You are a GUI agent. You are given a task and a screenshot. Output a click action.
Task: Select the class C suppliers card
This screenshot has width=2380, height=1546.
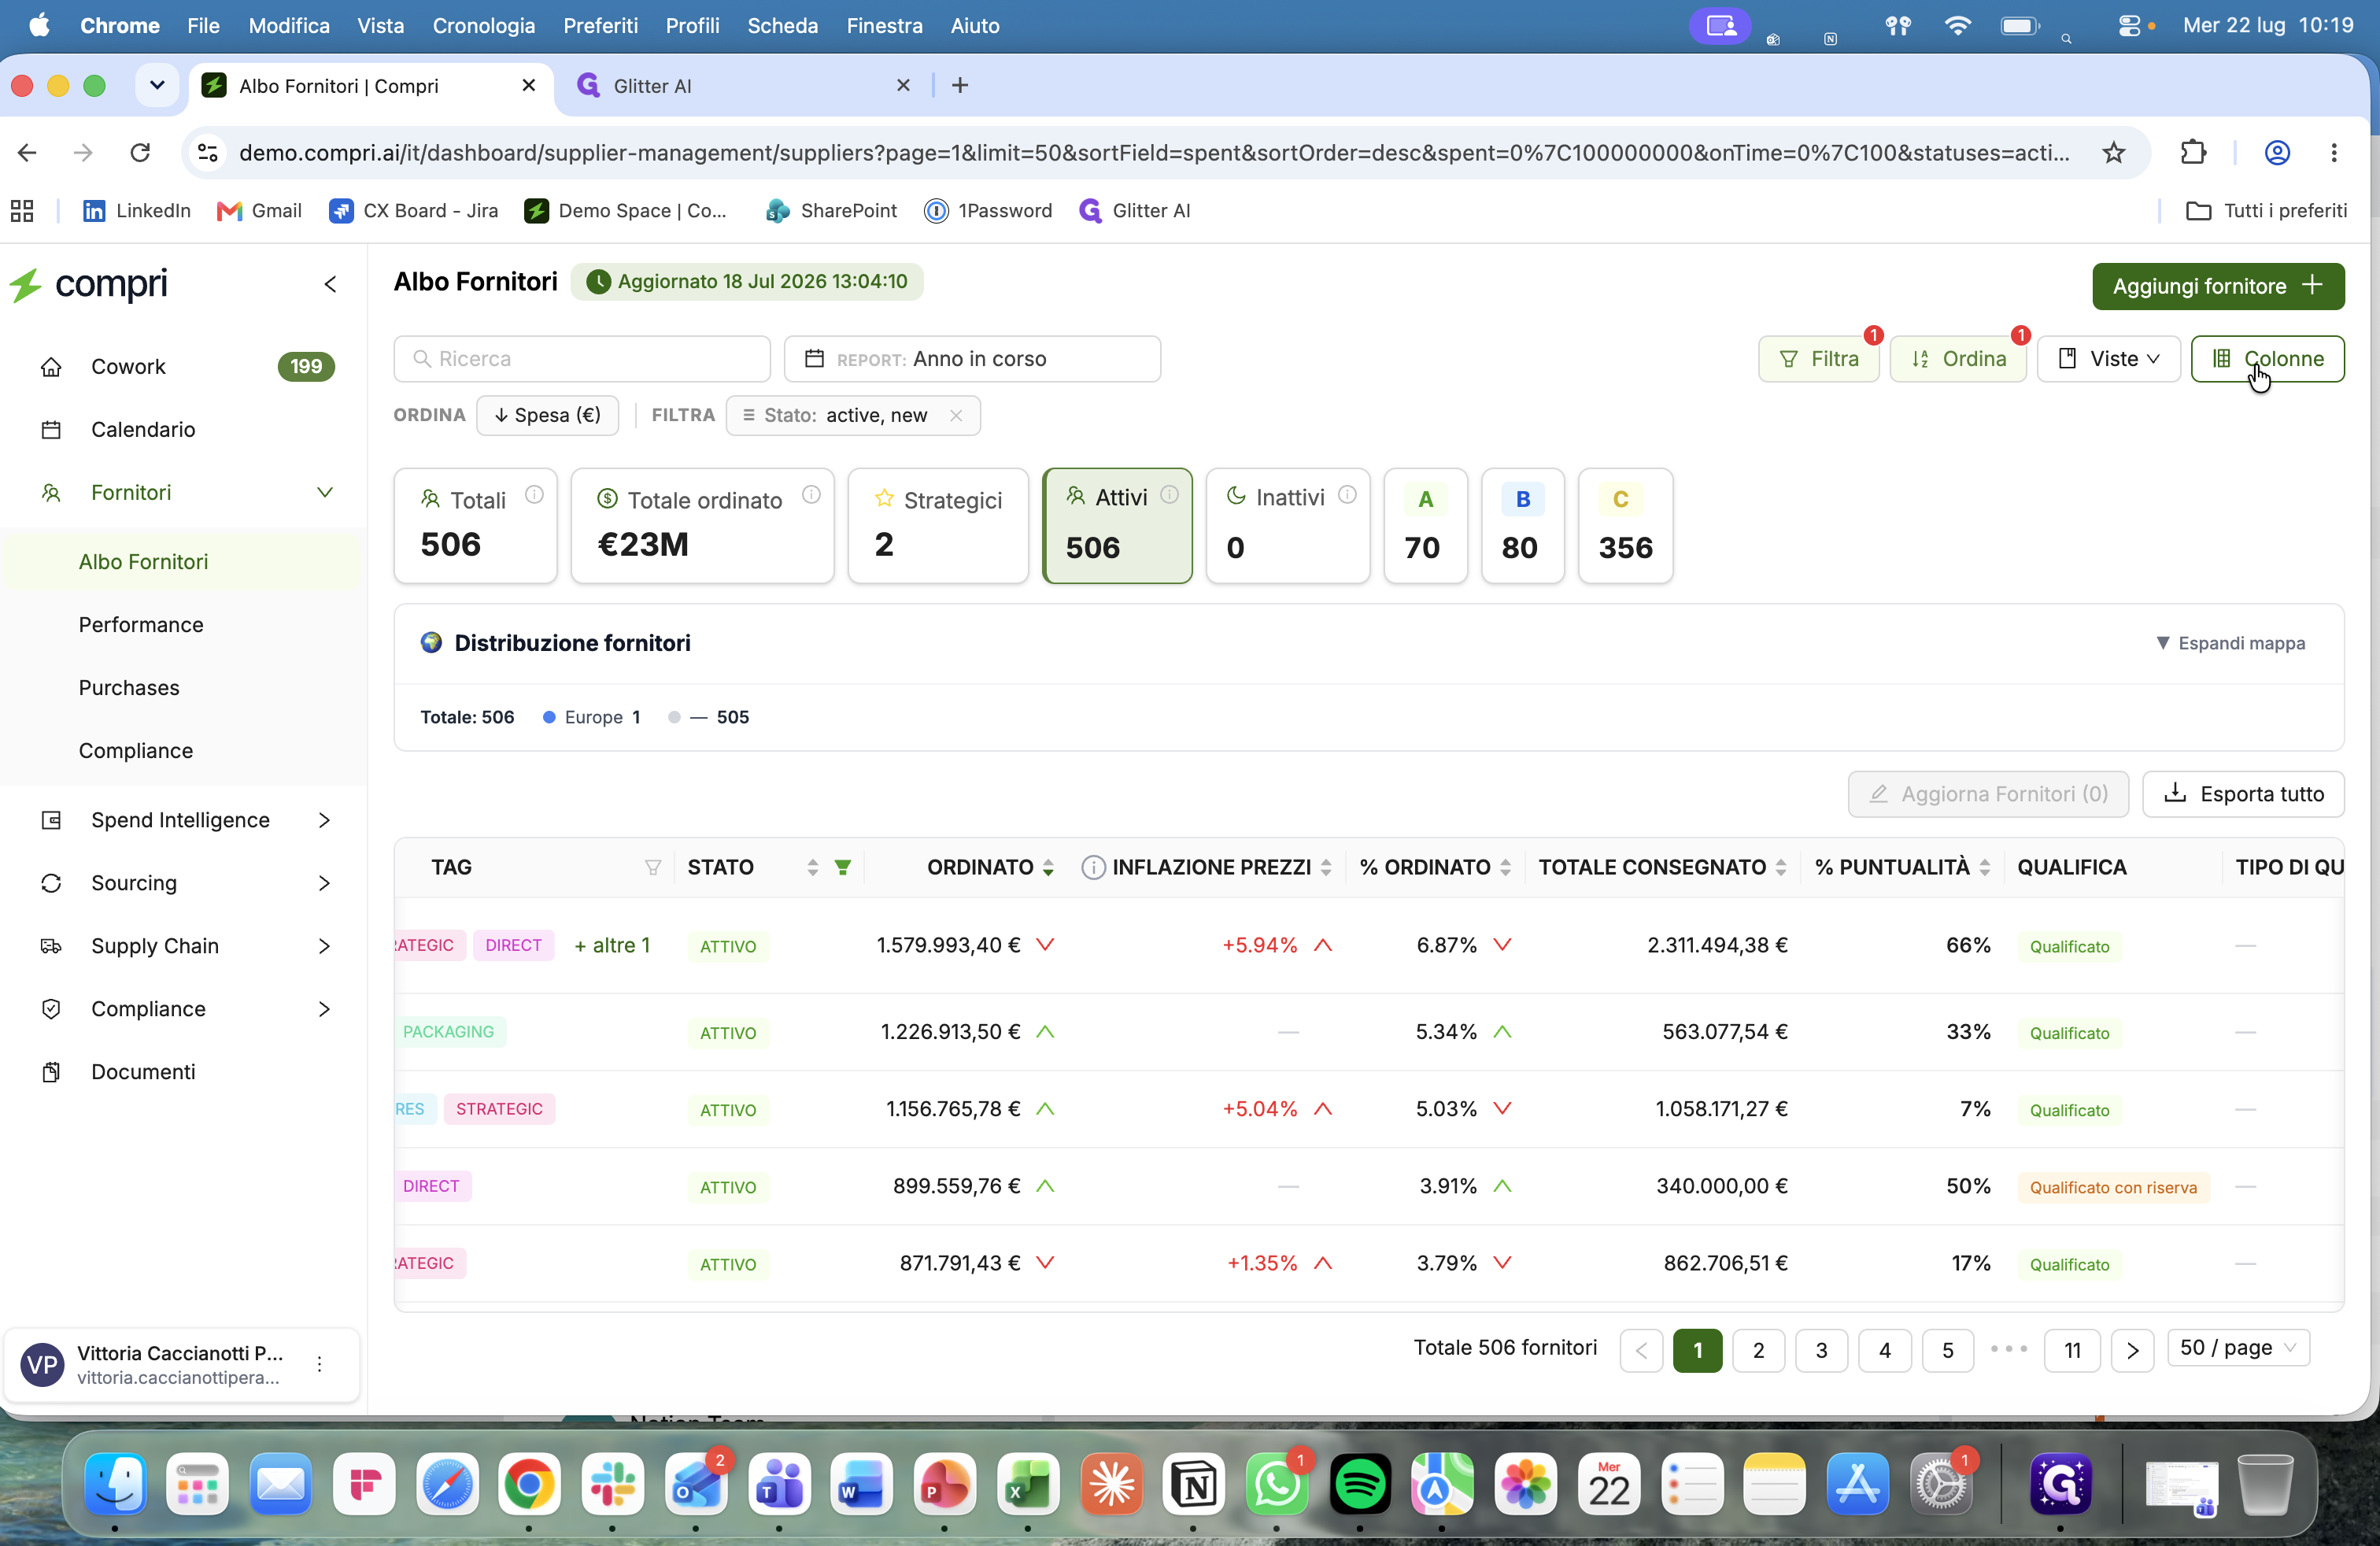[1625, 526]
